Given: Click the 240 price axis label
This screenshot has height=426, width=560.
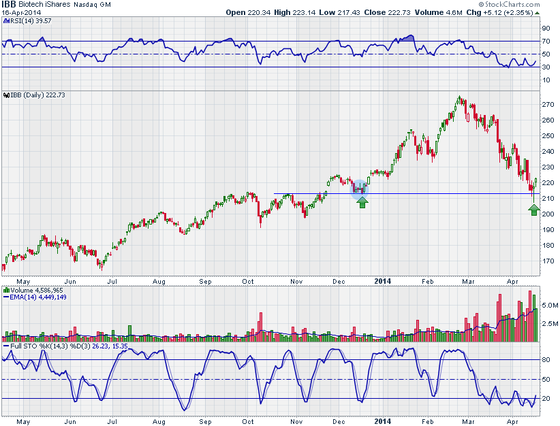Looking at the screenshot, I should tap(548, 152).
